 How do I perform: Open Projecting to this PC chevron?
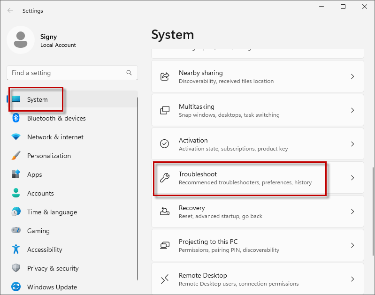(x=352, y=245)
